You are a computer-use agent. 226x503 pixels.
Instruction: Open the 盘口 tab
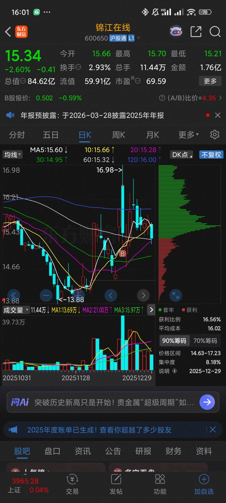coord(52,451)
